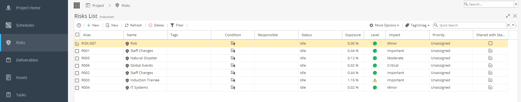The image size is (521, 102).
Task: Uncheck the RISK-007 row checkbox
Action: coord(77,44)
